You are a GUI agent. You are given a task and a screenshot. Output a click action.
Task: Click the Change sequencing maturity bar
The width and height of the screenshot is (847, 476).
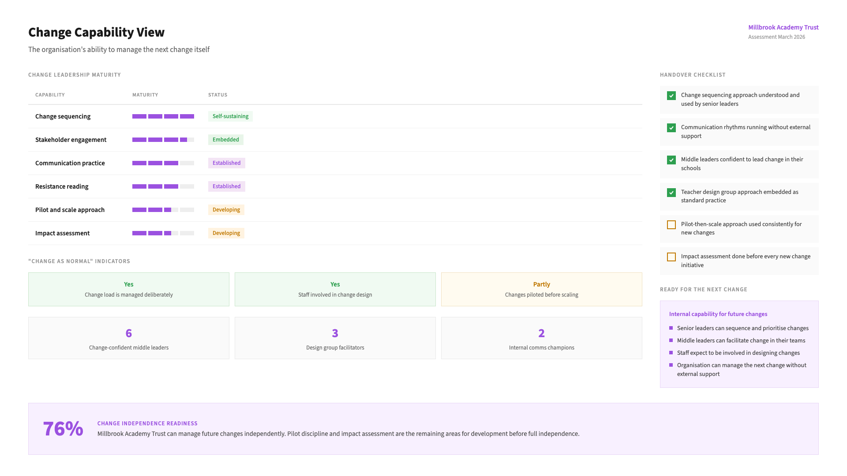click(x=163, y=116)
